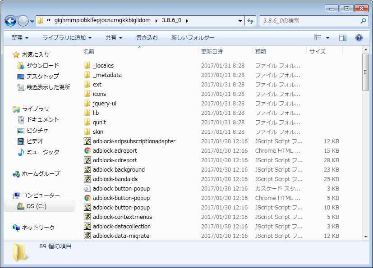Select the adblock-adreport JScript file icon
Viewport: 373px width, 268px height.
pos(87,160)
